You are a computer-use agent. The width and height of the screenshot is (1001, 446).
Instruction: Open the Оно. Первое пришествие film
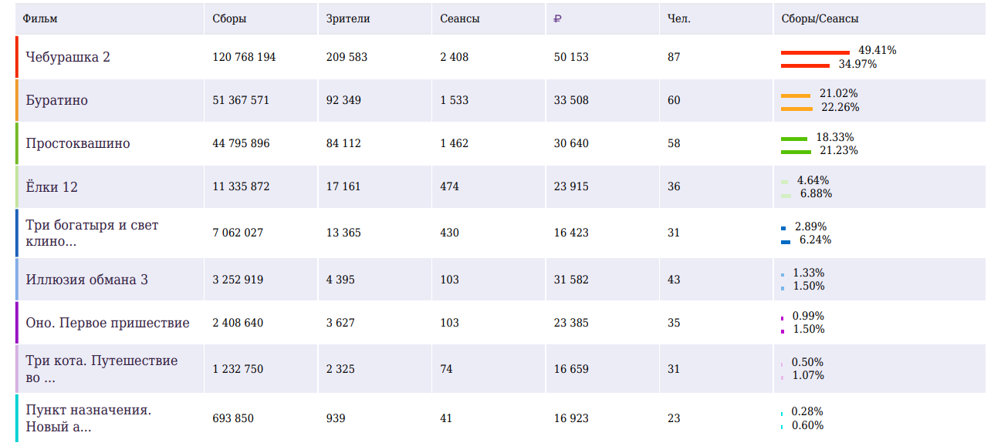pos(107,323)
